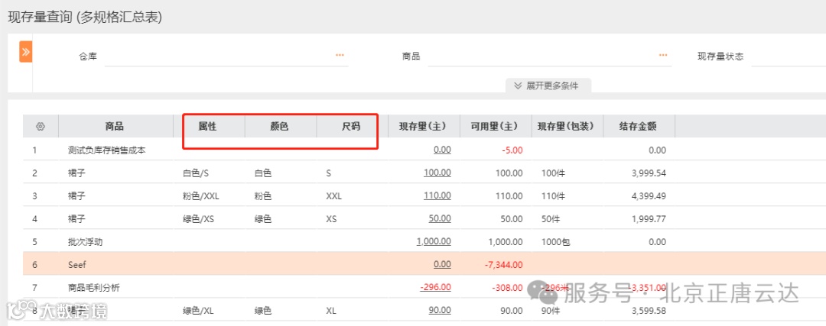Click balance amount 3,599.58

point(649,311)
